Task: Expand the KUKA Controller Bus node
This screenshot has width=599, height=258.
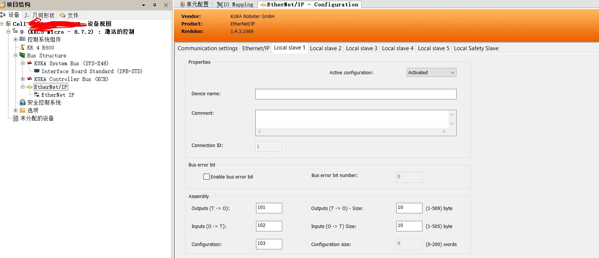Action: 23,79
